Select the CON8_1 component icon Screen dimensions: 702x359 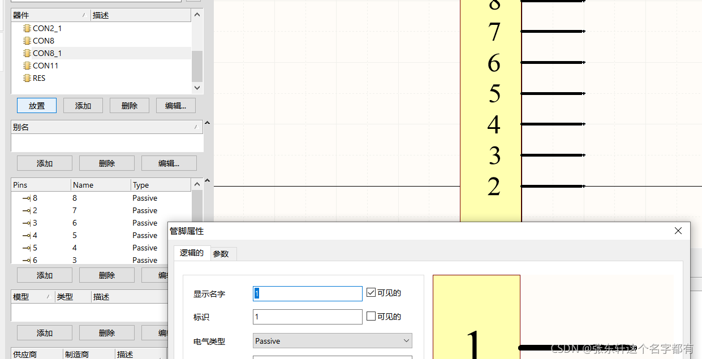point(27,53)
